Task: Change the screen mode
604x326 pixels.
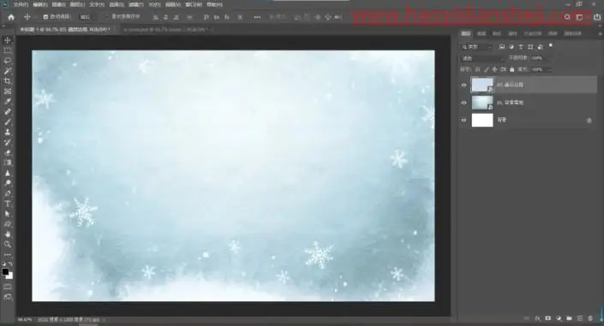Action: [8, 297]
